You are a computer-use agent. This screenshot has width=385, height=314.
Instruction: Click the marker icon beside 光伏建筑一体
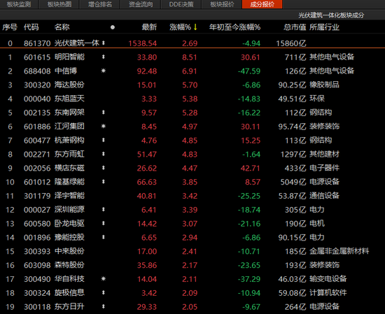(x=104, y=43)
